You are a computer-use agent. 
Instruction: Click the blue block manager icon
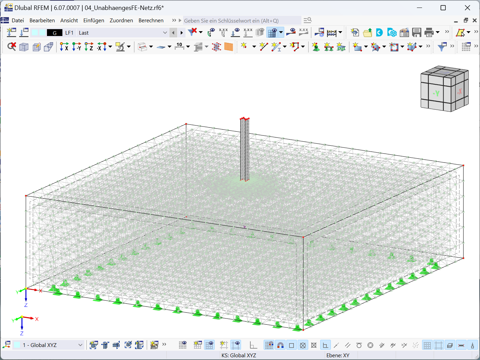coord(392,33)
